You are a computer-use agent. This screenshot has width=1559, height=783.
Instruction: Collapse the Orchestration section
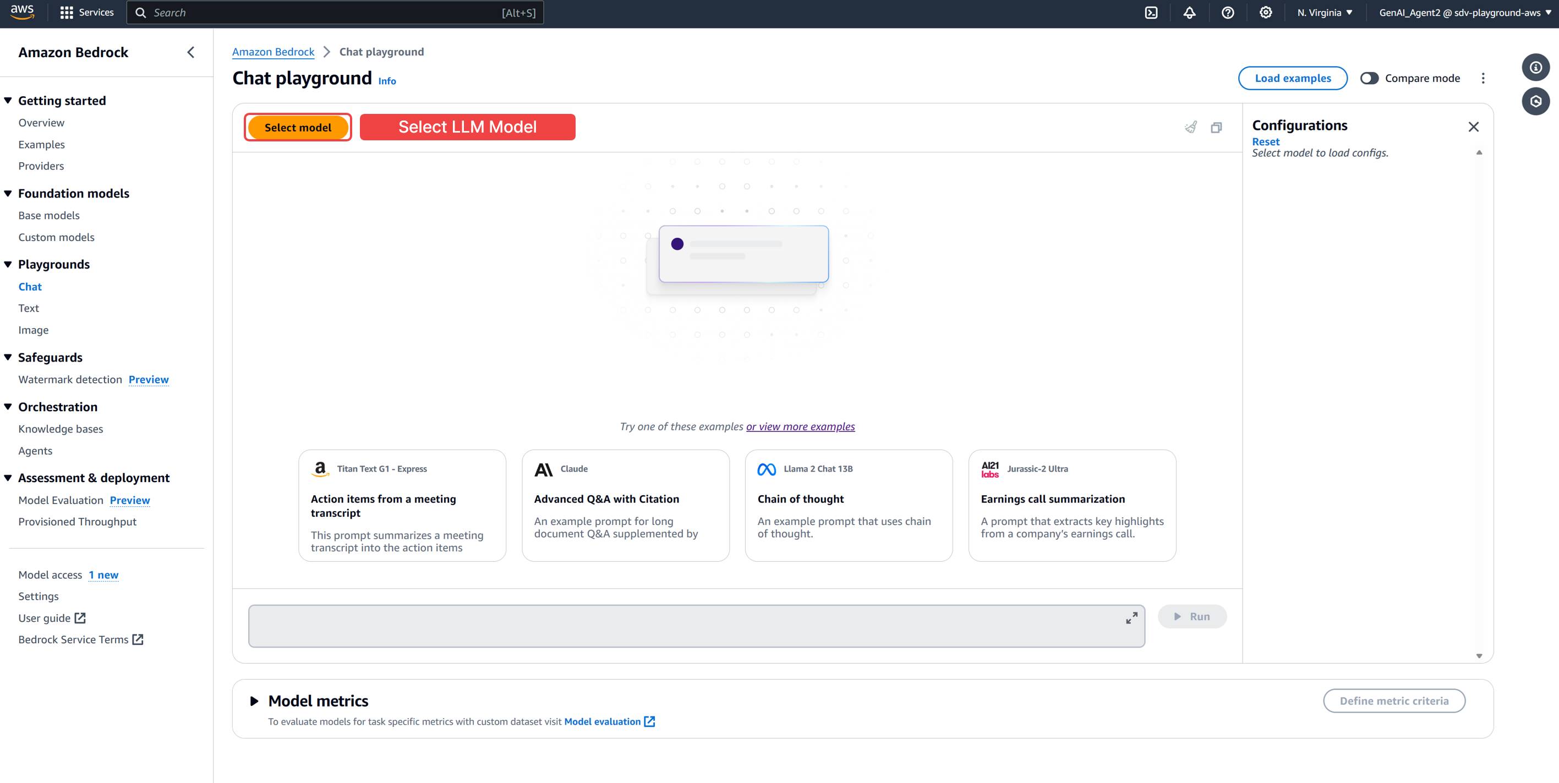pos(8,407)
